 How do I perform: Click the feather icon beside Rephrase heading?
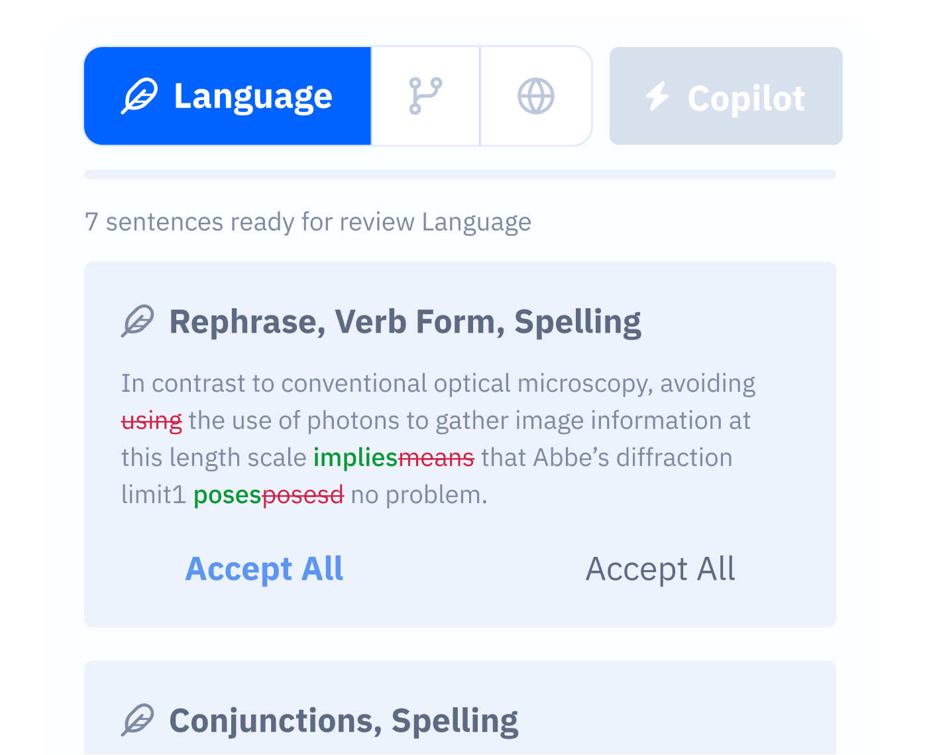[x=138, y=321]
